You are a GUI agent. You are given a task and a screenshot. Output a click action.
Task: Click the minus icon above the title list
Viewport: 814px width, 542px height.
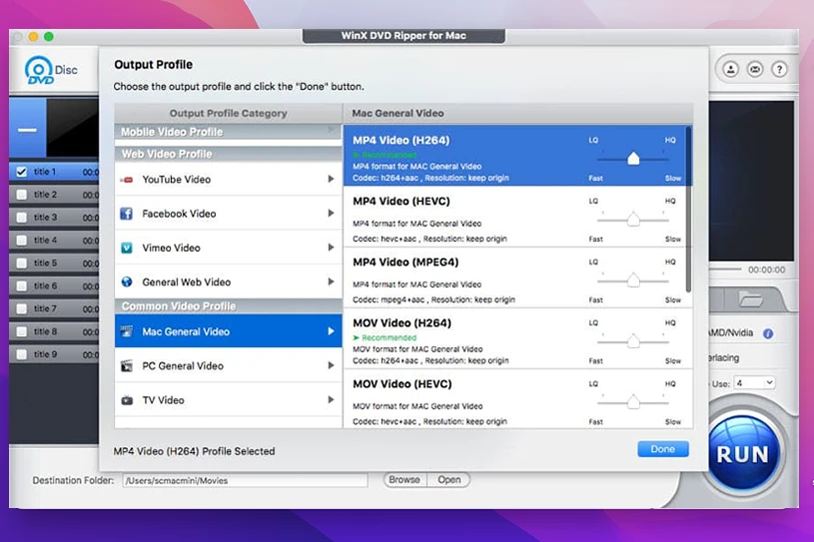point(27,130)
